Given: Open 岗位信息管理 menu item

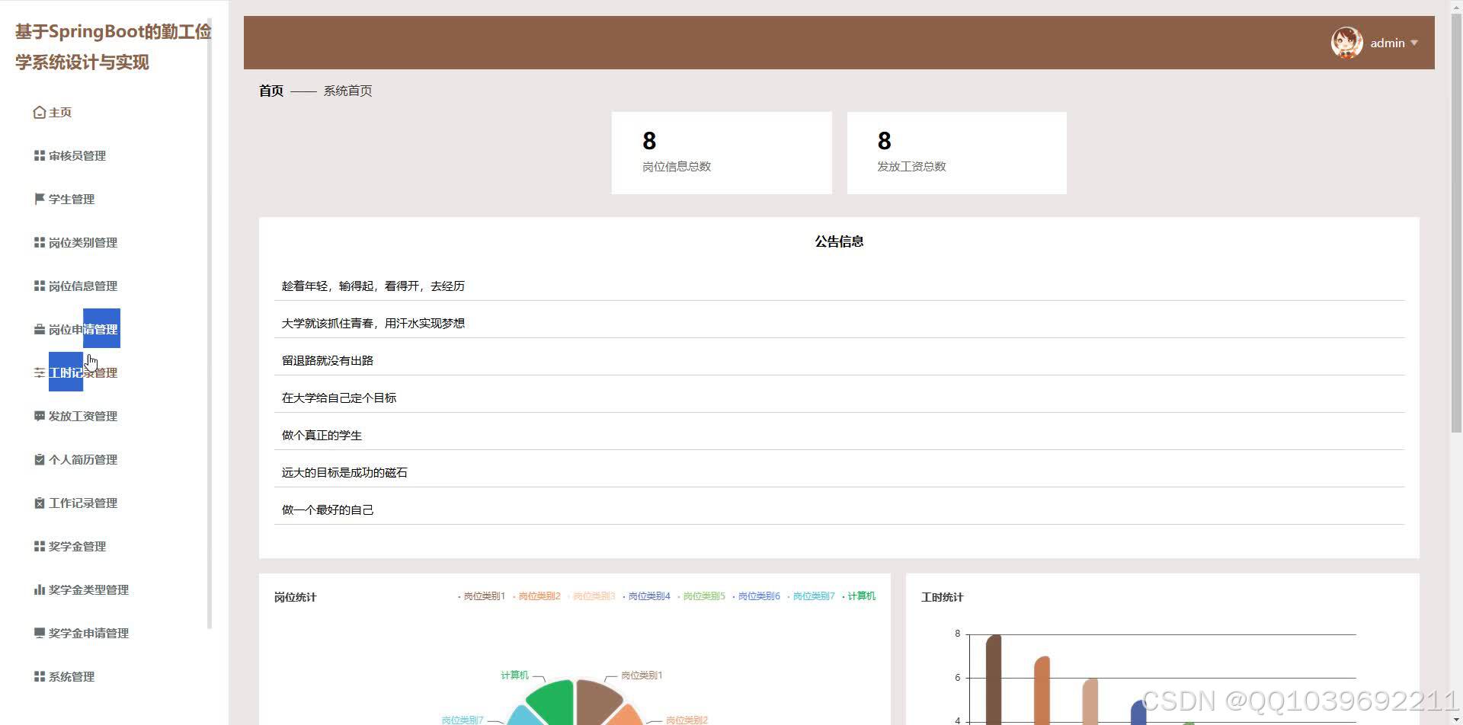Looking at the screenshot, I should [82, 286].
